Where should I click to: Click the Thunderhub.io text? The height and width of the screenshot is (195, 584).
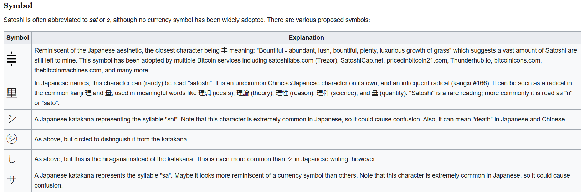point(471,60)
